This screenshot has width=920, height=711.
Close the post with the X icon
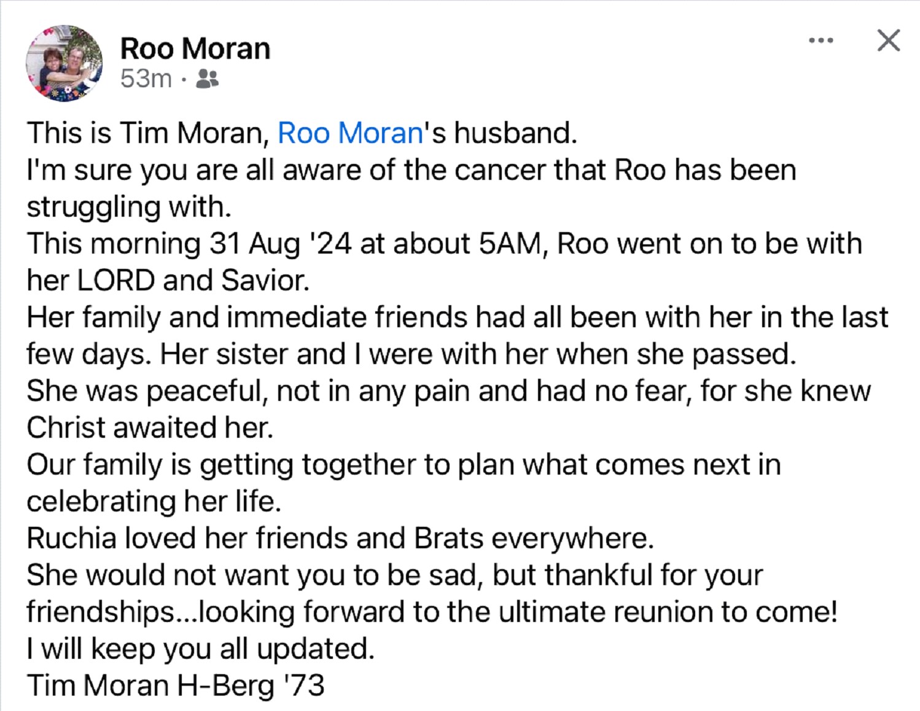coord(888,41)
